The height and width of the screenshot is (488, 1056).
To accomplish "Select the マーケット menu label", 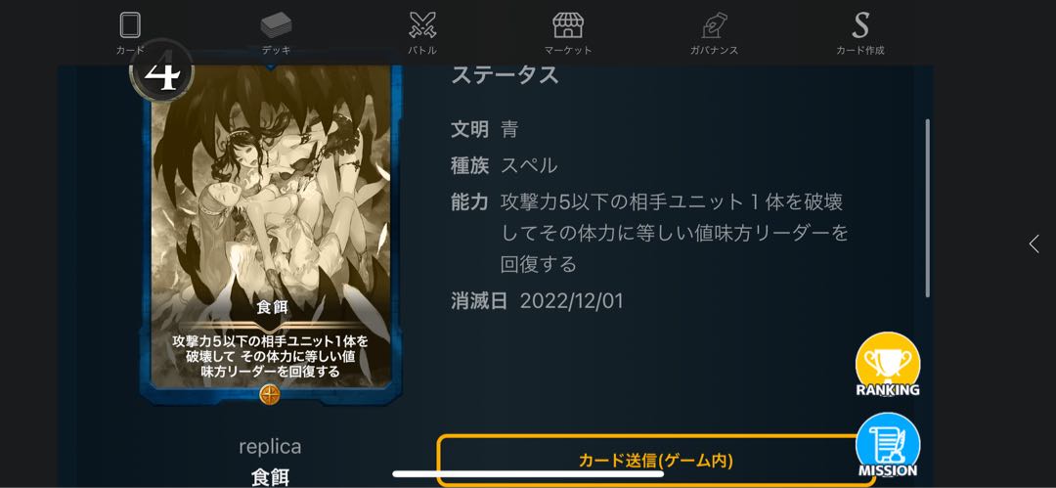I will click(x=568, y=51).
